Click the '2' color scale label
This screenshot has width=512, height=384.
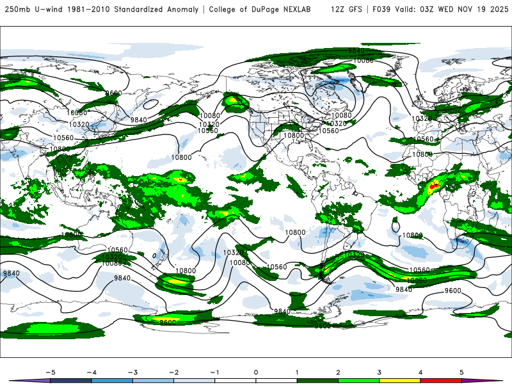coord(338,372)
